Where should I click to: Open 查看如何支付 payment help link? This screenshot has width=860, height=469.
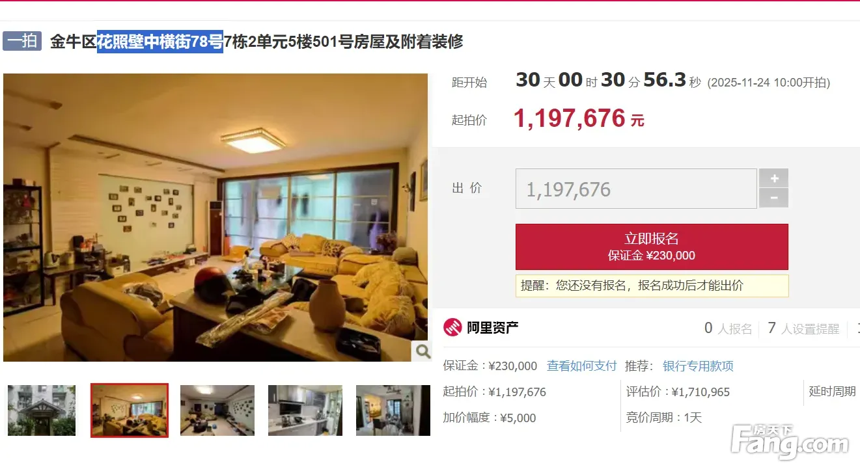pyautogui.click(x=581, y=366)
